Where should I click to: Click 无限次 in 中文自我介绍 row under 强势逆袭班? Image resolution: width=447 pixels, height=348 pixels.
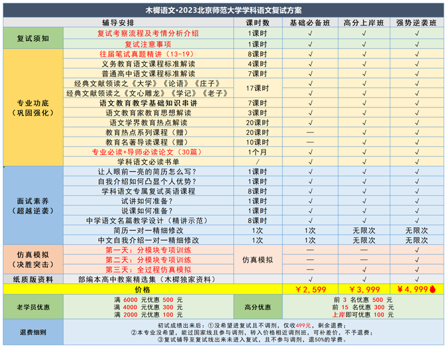[417, 240]
